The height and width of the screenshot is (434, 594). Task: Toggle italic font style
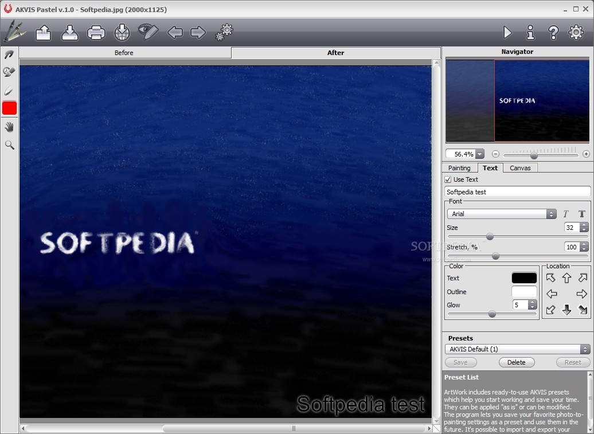tap(565, 214)
